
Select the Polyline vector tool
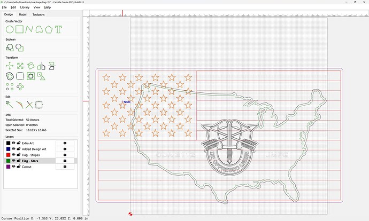pyautogui.click(x=29, y=29)
